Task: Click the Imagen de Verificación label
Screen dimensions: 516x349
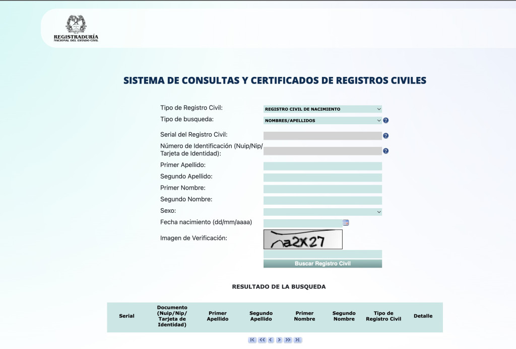Action: (x=193, y=238)
